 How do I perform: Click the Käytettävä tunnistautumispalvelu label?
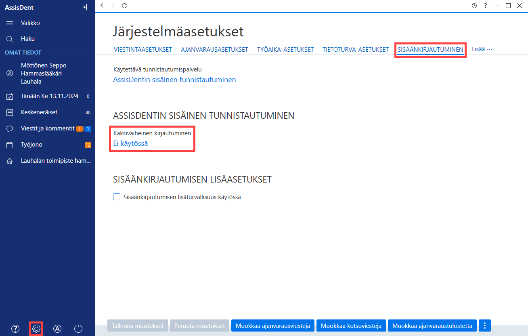(x=157, y=69)
